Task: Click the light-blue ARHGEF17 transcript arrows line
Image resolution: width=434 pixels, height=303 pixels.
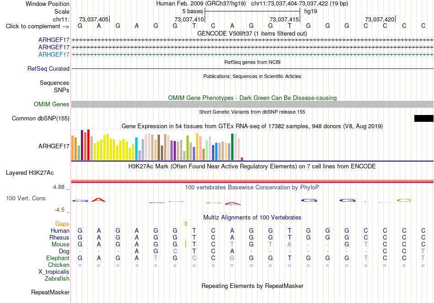Action: [252, 54]
